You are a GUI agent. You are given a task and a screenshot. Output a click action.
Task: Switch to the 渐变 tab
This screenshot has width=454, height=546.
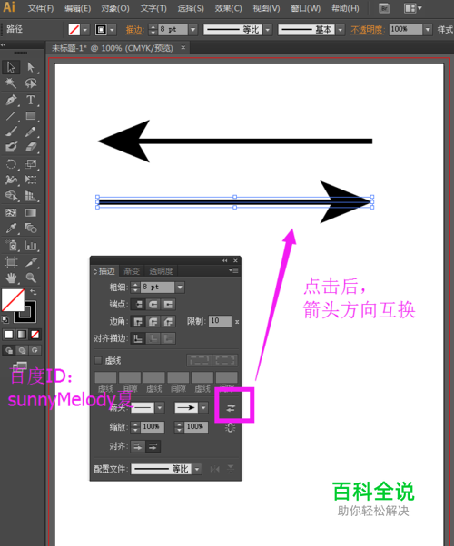(x=132, y=271)
